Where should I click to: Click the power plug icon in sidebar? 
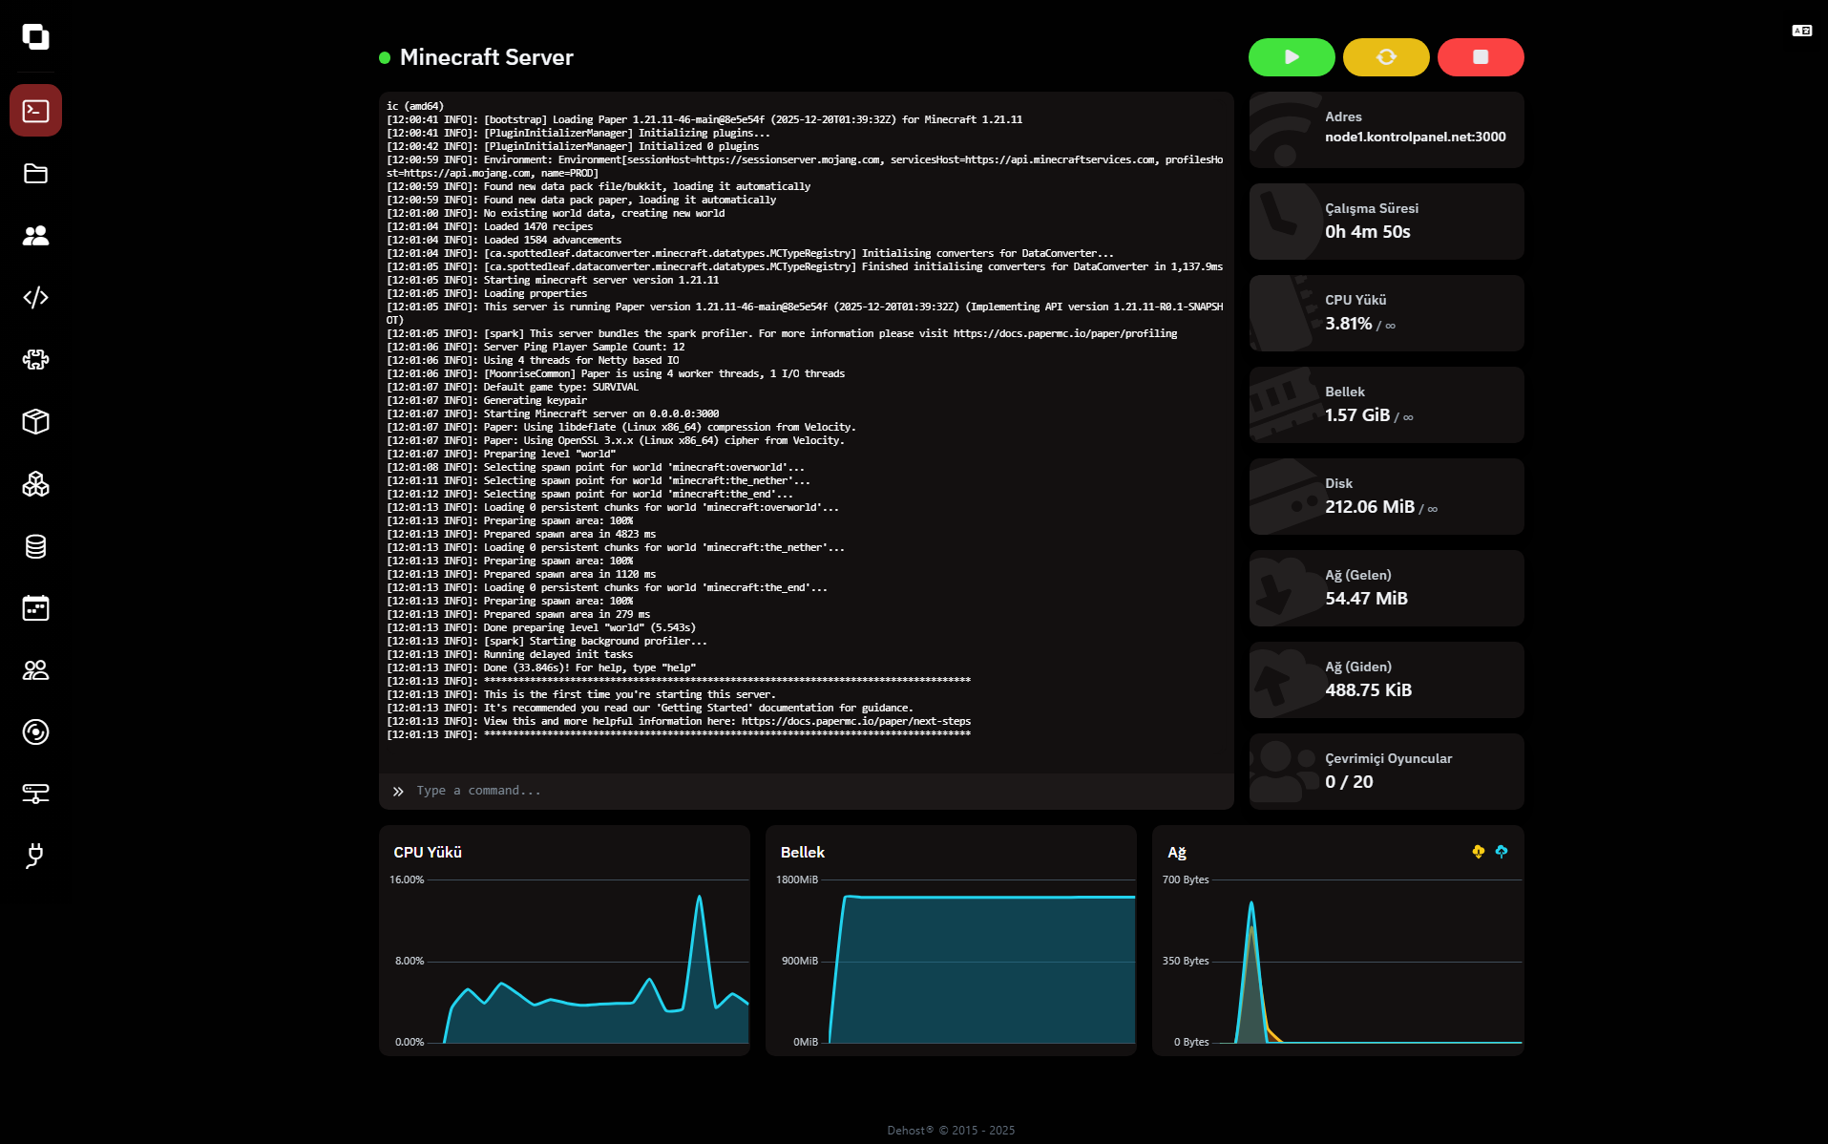pos(35,856)
